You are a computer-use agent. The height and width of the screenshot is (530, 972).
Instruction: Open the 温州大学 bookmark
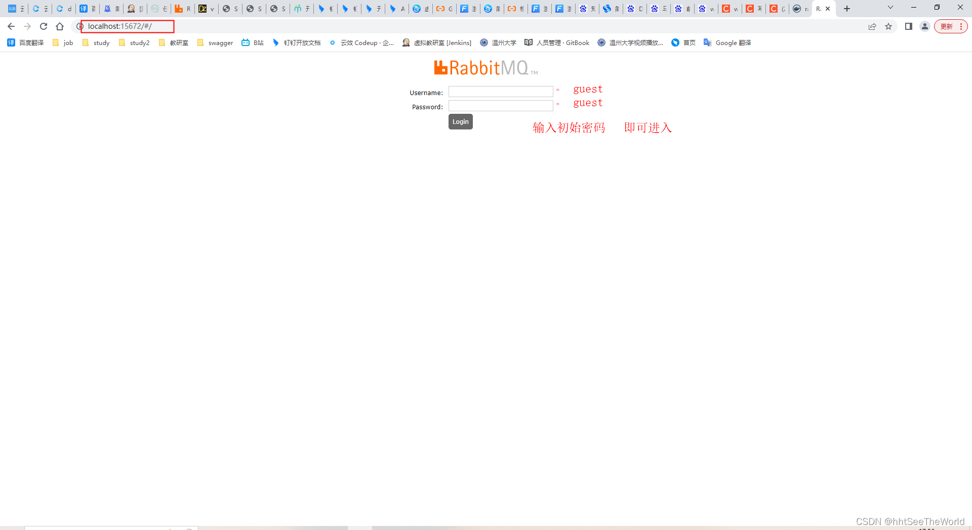click(x=498, y=43)
